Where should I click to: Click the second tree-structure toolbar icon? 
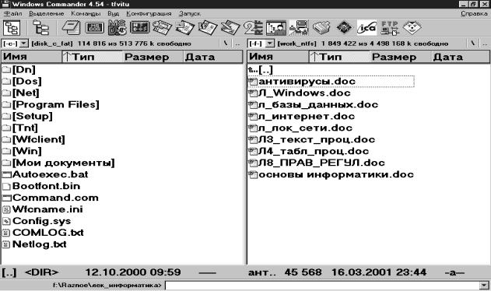pos(41,28)
